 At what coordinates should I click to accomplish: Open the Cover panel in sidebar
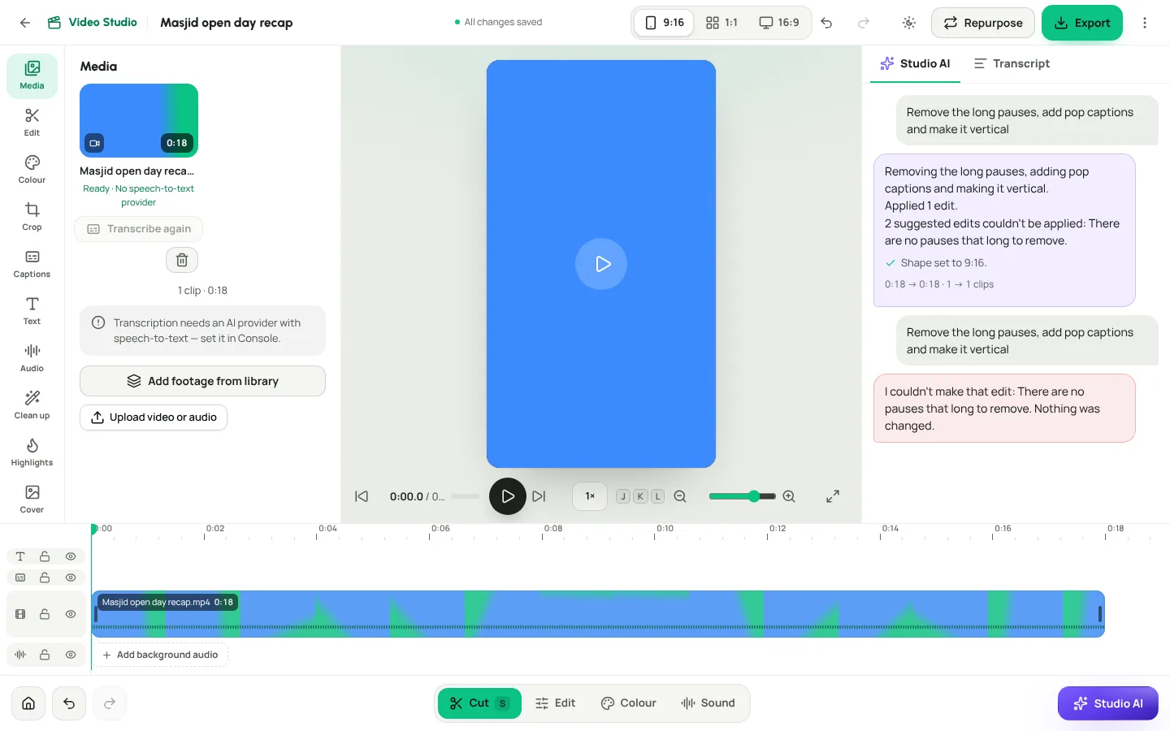click(x=32, y=500)
